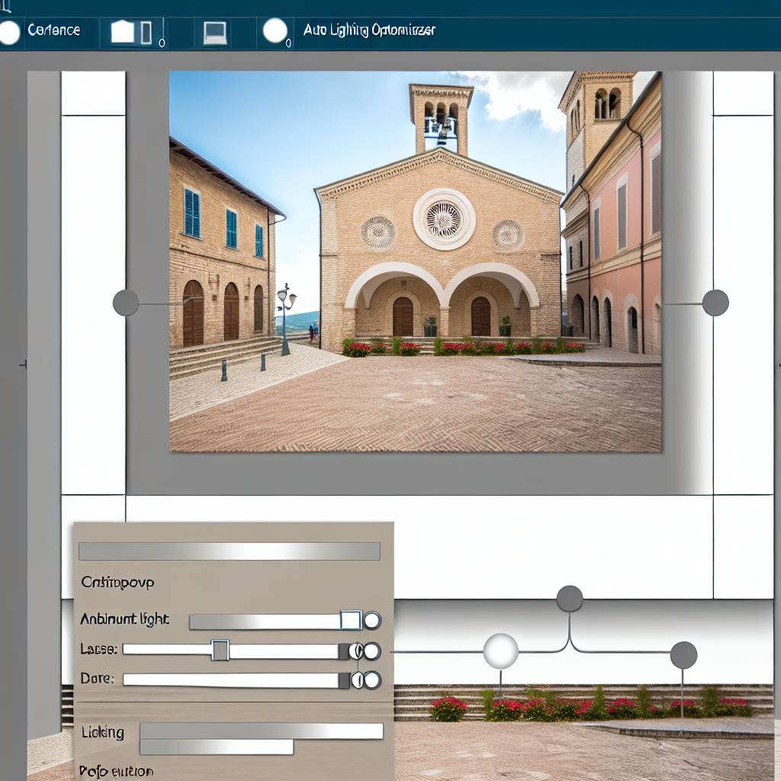
Task: Click the monitor display icon in toolbar
Action: tap(214, 32)
